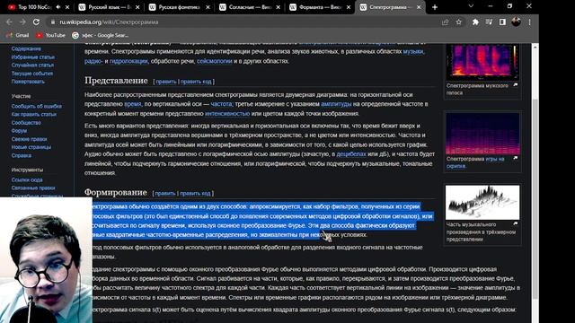Open Ссылки сюда tool link
This screenshot has height=323, width=575.
click(27, 179)
